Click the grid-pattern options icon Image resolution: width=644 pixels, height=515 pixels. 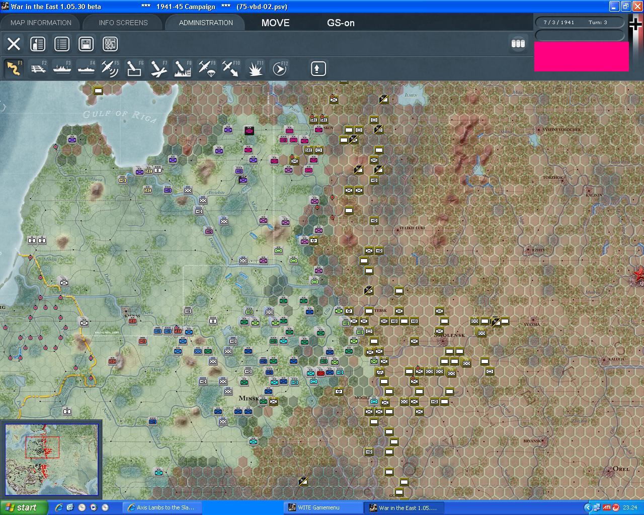pyautogui.click(x=110, y=44)
